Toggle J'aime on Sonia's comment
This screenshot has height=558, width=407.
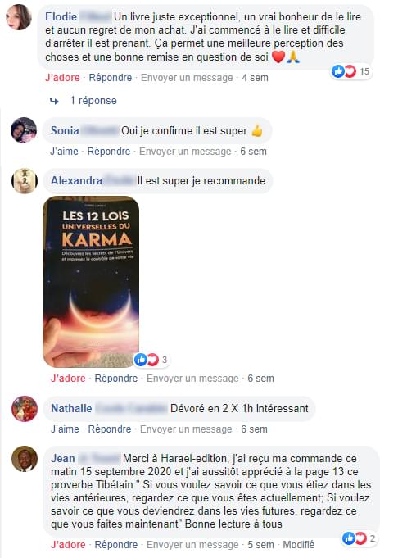click(64, 152)
